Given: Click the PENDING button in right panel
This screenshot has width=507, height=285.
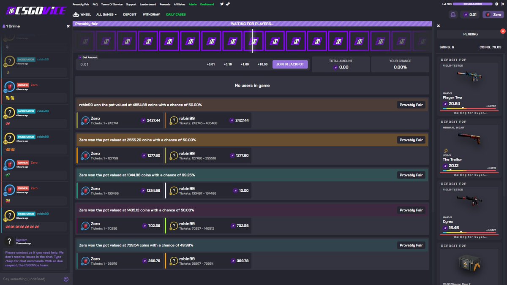Looking at the screenshot, I should (x=470, y=34).
